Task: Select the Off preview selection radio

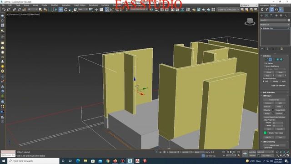Action: tap(264, 81)
